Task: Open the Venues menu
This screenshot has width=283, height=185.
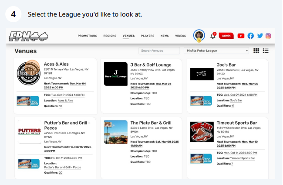Action: [129, 36]
